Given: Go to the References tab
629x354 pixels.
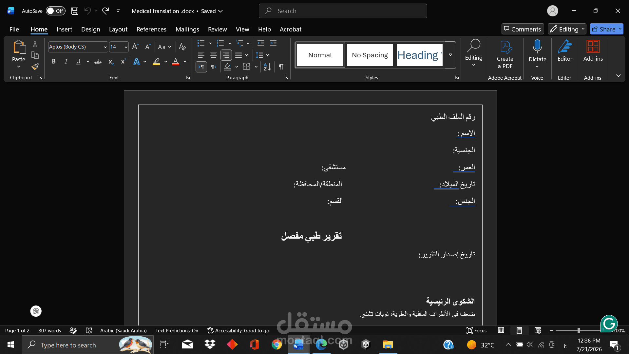Looking at the screenshot, I should (151, 29).
